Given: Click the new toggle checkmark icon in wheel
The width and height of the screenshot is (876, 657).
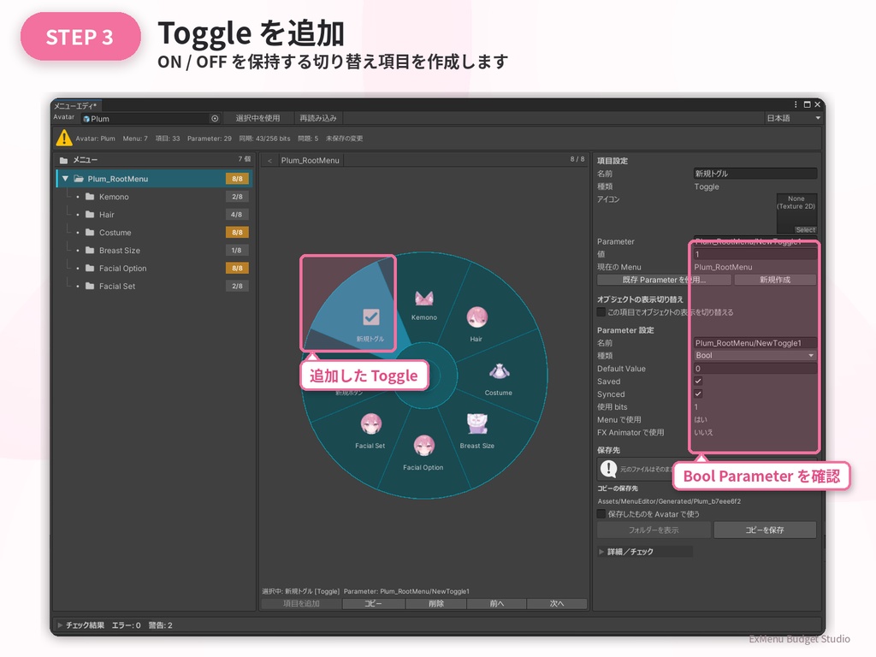Looking at the screenshot, I should coord(371,317).
